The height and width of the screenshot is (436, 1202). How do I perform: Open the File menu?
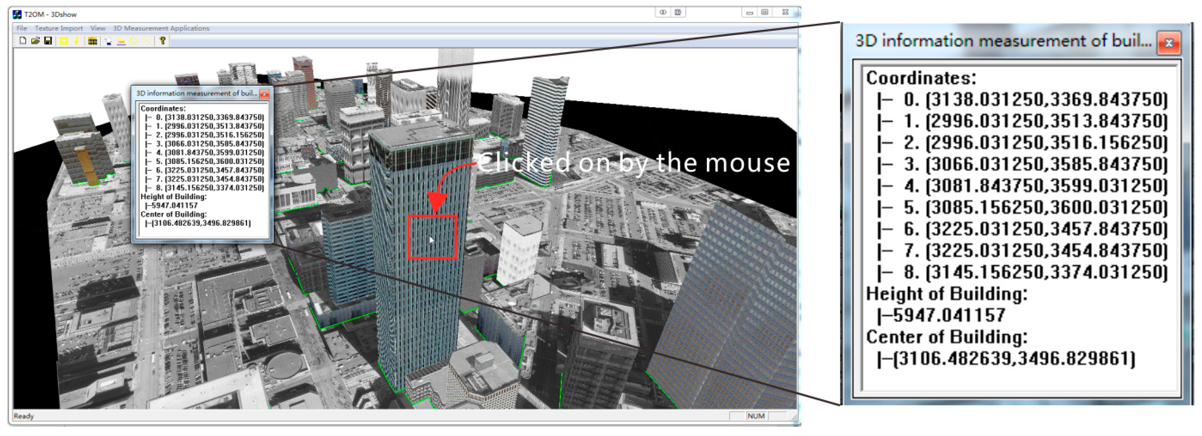[x=22, y=28]
